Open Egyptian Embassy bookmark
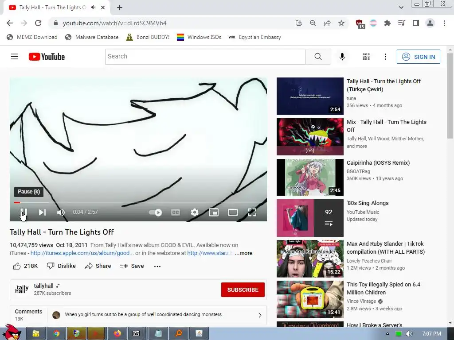454x340 pixels. coord(254,37)
